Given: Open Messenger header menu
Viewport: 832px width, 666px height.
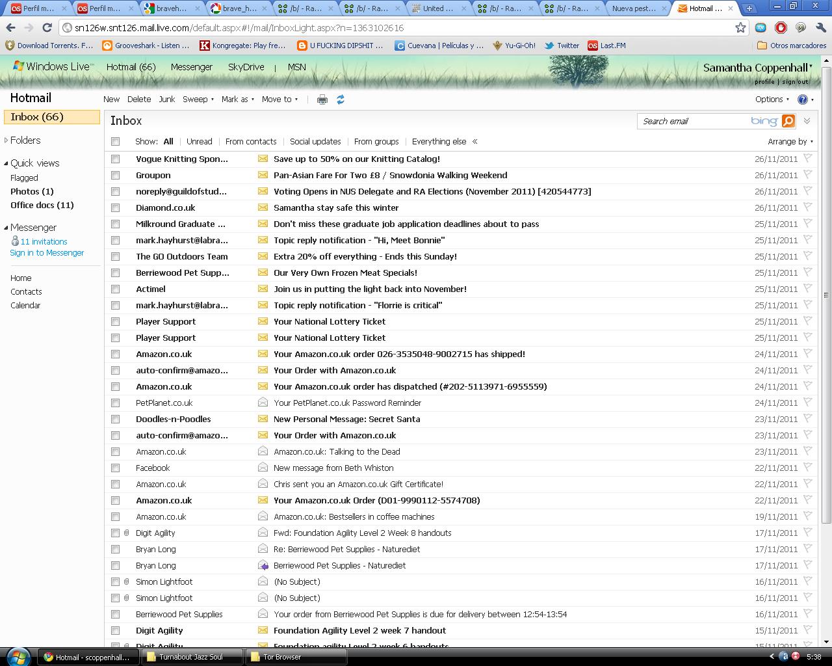Looking at the screenshot, I should (192, 67).
